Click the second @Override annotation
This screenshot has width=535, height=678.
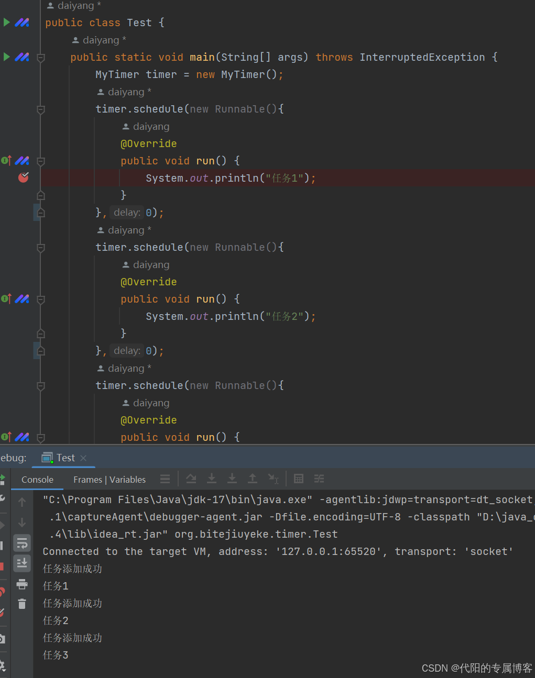click(x=149, y=282)
